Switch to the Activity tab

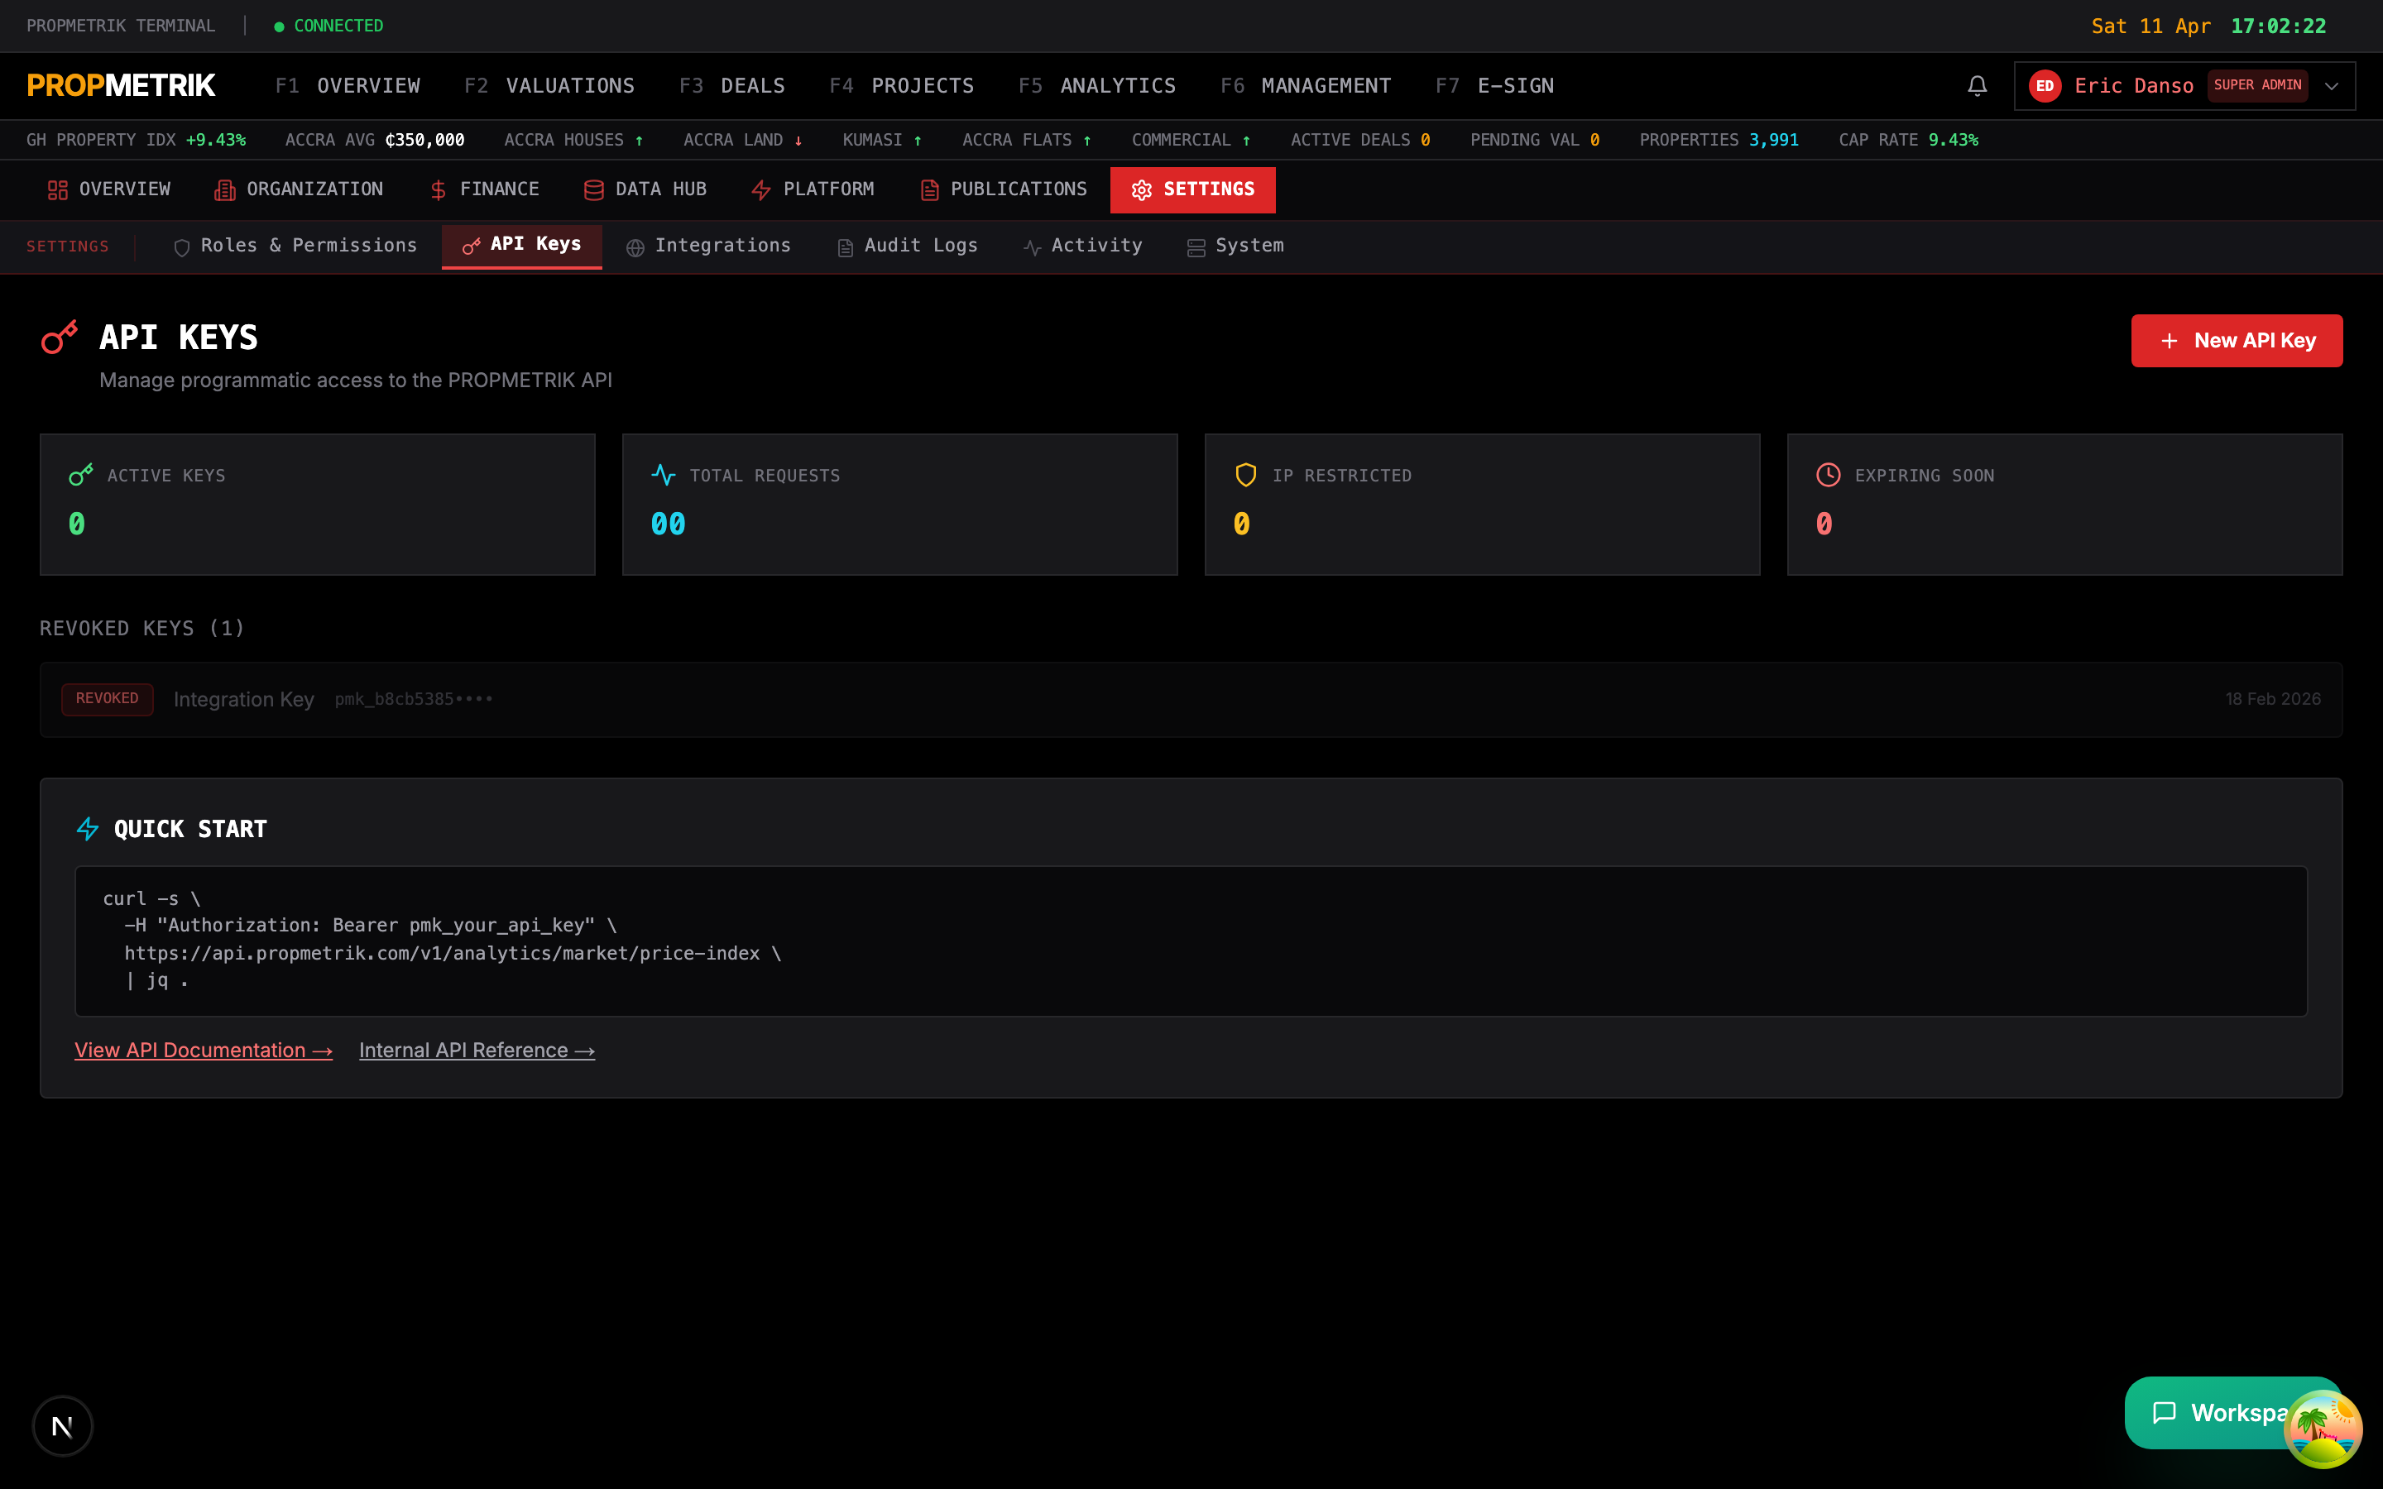(1083, 247)
